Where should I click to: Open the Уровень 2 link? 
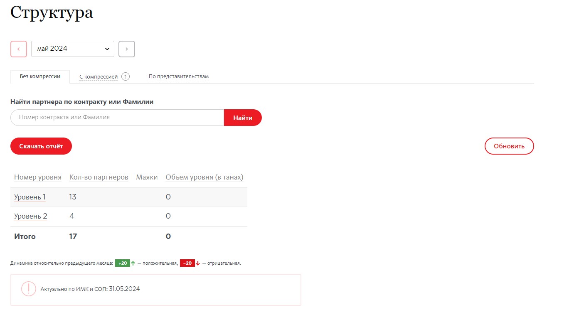coord(31,216)
